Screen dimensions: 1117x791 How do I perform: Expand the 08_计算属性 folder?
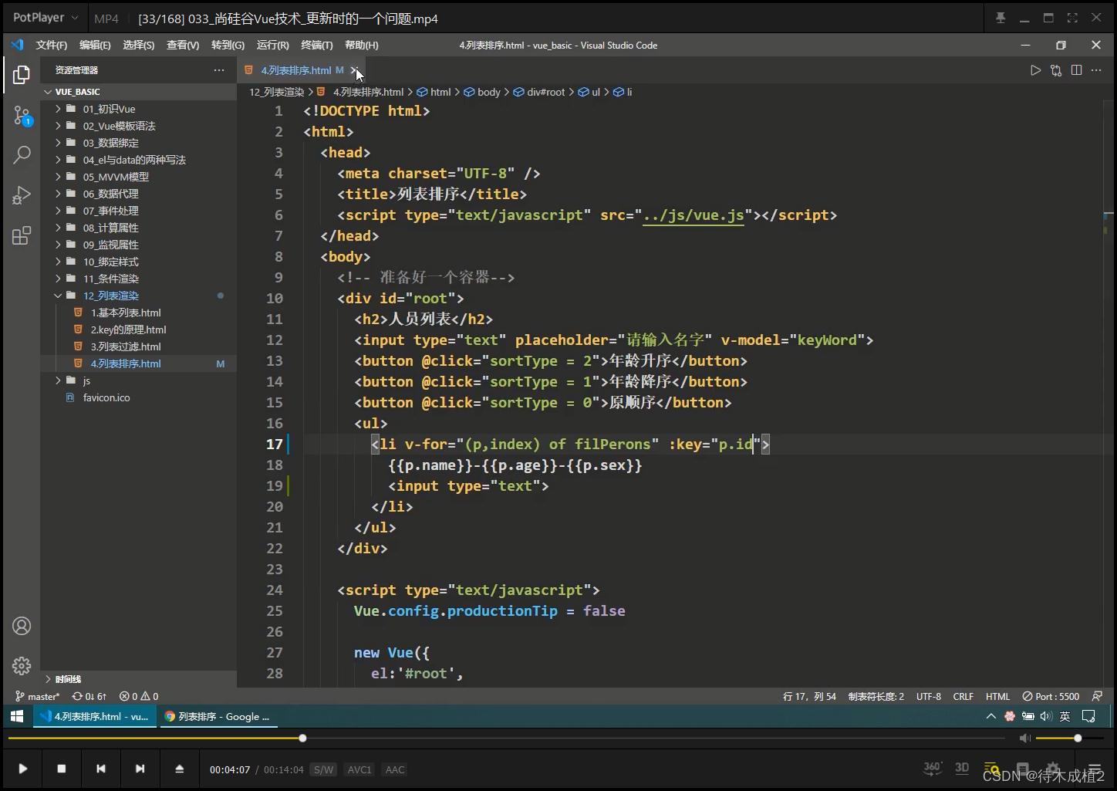click(x=58, y=228)
